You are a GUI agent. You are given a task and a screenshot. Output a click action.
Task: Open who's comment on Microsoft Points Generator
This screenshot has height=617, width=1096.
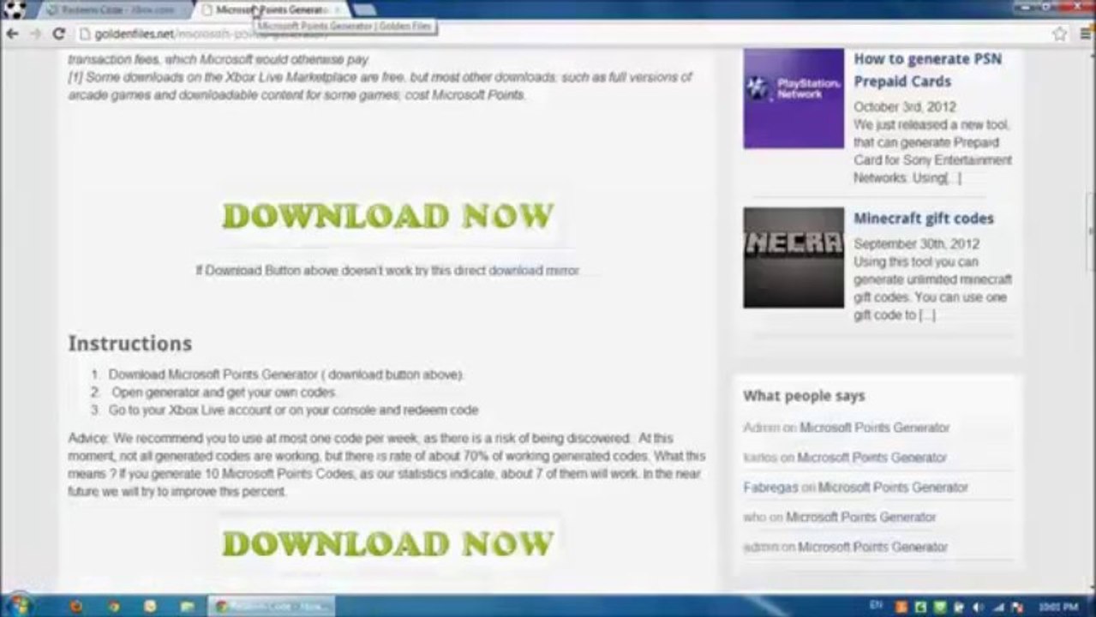pos(860,518)
